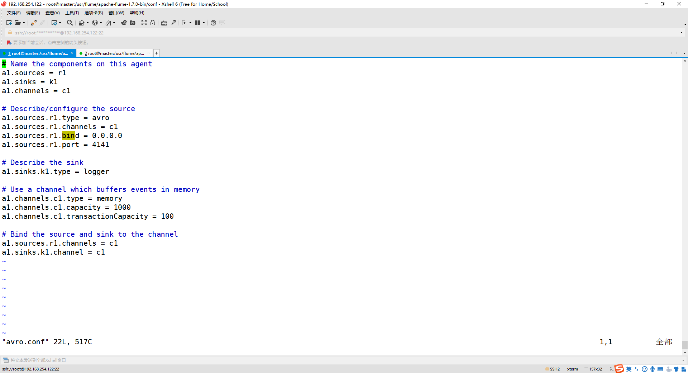Click the highlighter pen toolbar icon

[173, 23]
